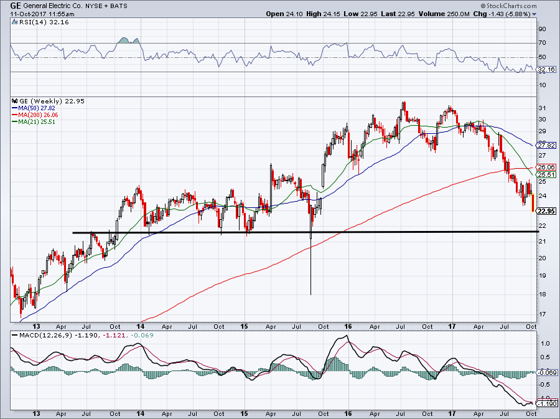
Task: Click the GE (Weekly) 22.95 legend label
Action: [52, 101]
